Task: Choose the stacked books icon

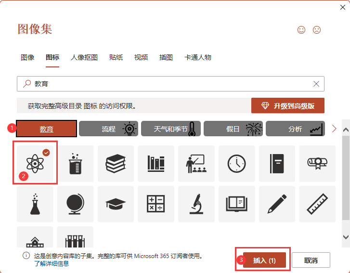Action: point(116,164)
